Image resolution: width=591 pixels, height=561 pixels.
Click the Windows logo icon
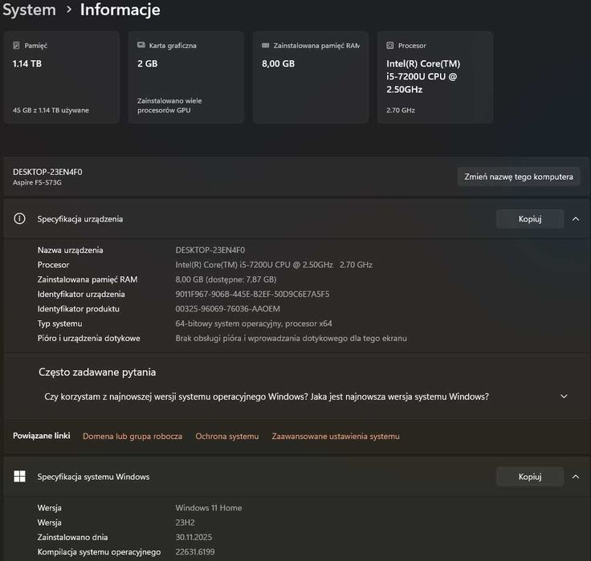[19, 476]
